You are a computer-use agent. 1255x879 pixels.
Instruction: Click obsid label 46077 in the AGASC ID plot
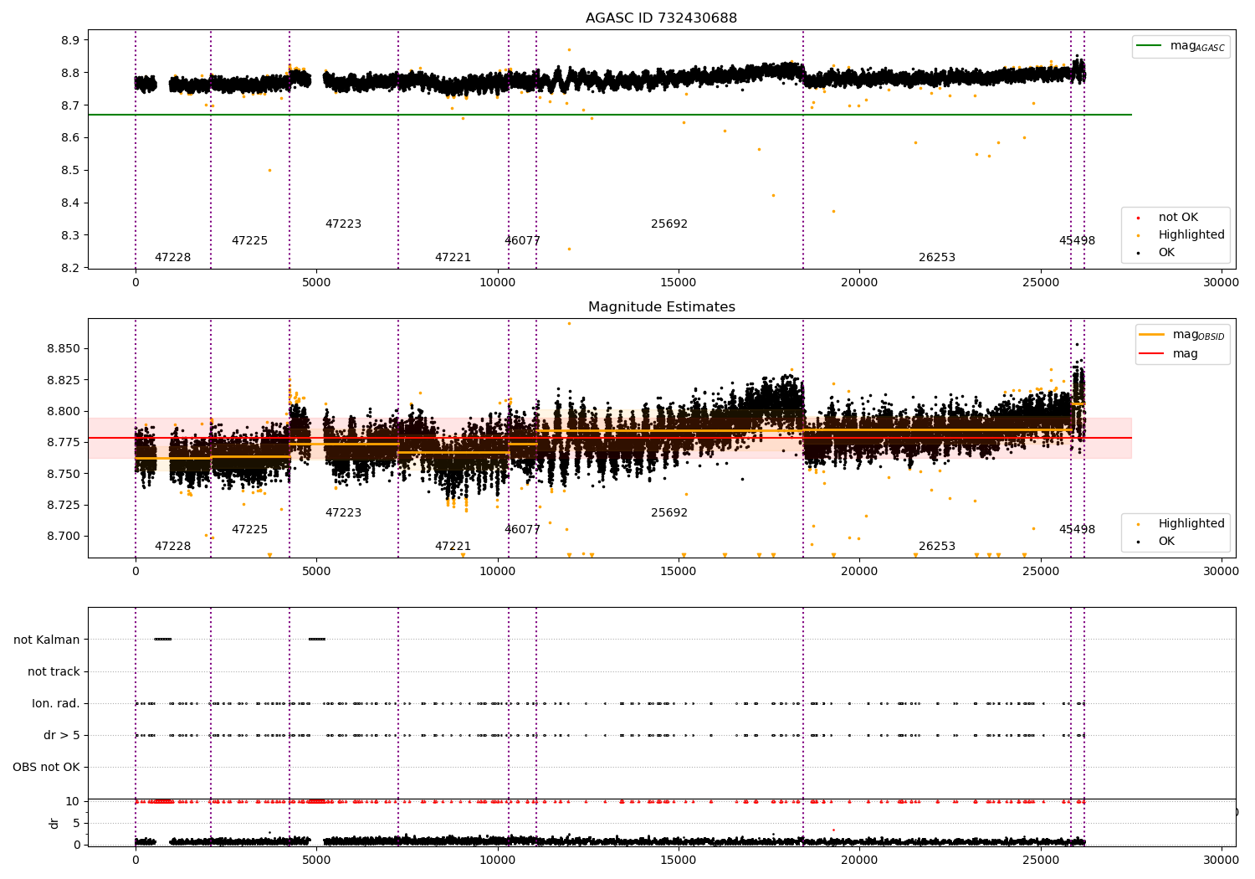pos(522,241)
